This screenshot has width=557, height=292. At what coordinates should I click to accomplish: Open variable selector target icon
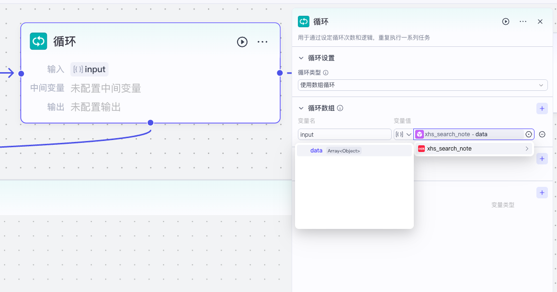click(x=529, y=134)
